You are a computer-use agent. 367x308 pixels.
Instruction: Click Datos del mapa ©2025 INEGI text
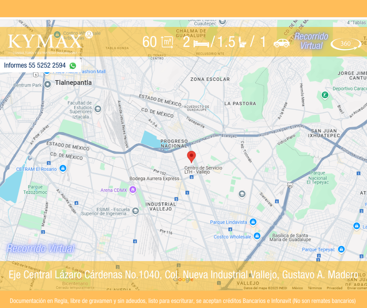tap(265, 288)
